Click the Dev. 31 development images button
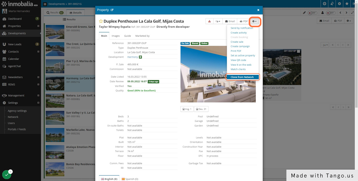The width and height of the screenshot is (358, 181). (x=201, y=109)
